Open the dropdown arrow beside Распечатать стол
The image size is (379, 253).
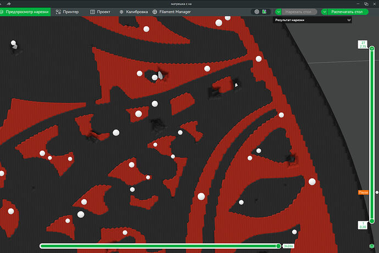pos(325,12)
